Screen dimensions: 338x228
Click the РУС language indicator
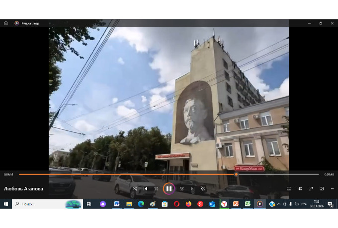(304, 204)
